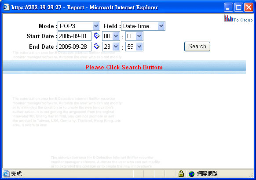Focus the Start Date input field
256x180 pixels.
(x=74, y=36)
